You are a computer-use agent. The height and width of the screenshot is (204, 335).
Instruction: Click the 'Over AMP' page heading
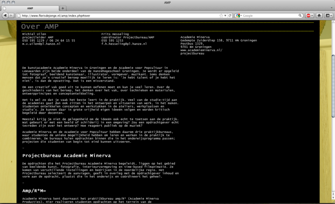[x=40, y=27]
